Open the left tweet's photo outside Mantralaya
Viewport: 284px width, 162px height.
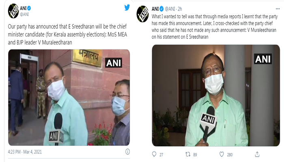69,97
